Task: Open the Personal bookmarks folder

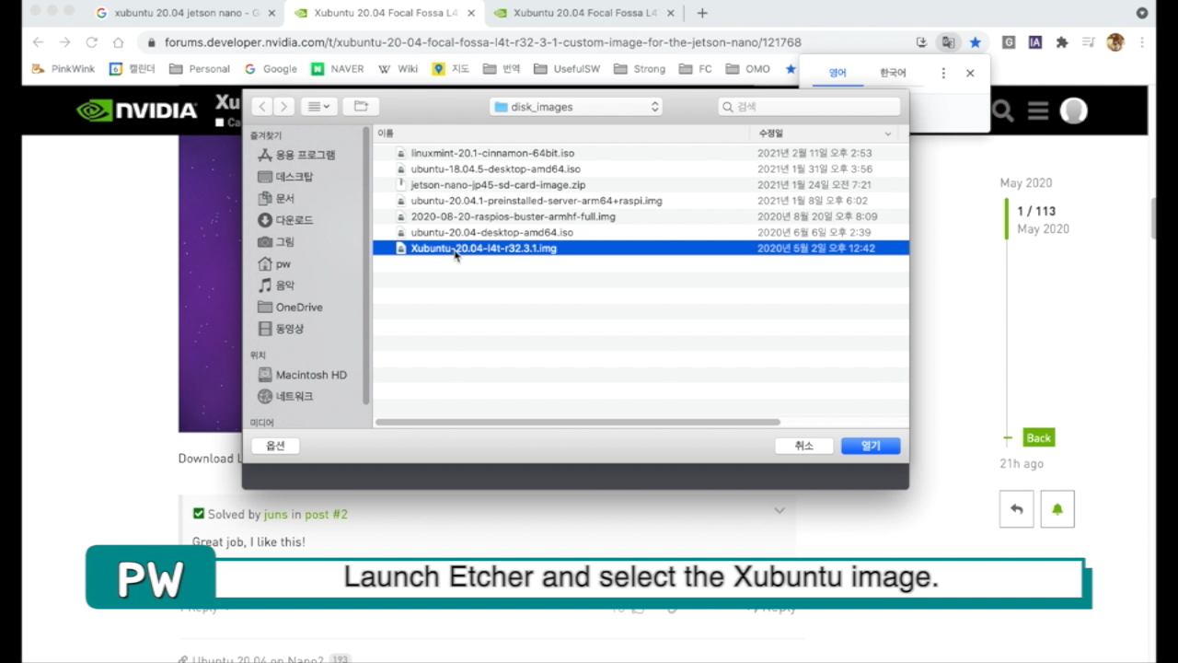Action: (x=201, y=69)
